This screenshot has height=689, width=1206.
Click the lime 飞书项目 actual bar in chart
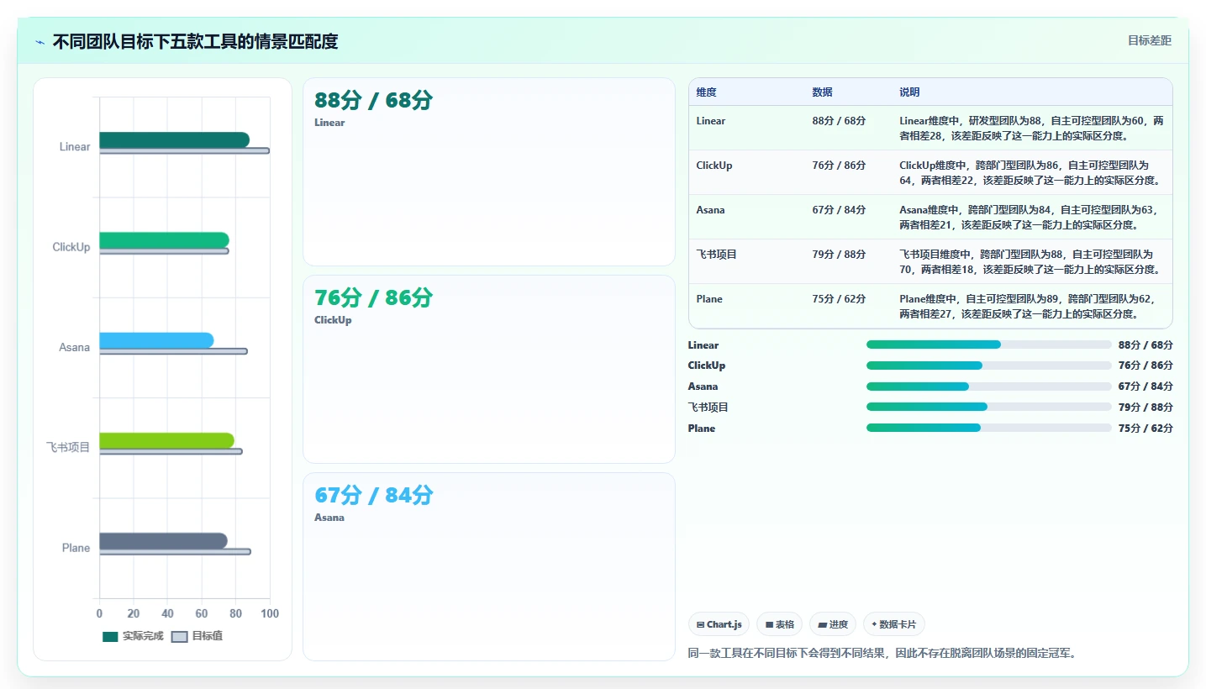point(166,440)
